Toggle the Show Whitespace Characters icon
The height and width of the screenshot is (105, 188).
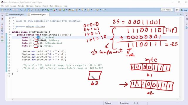(x=38, y=10)
